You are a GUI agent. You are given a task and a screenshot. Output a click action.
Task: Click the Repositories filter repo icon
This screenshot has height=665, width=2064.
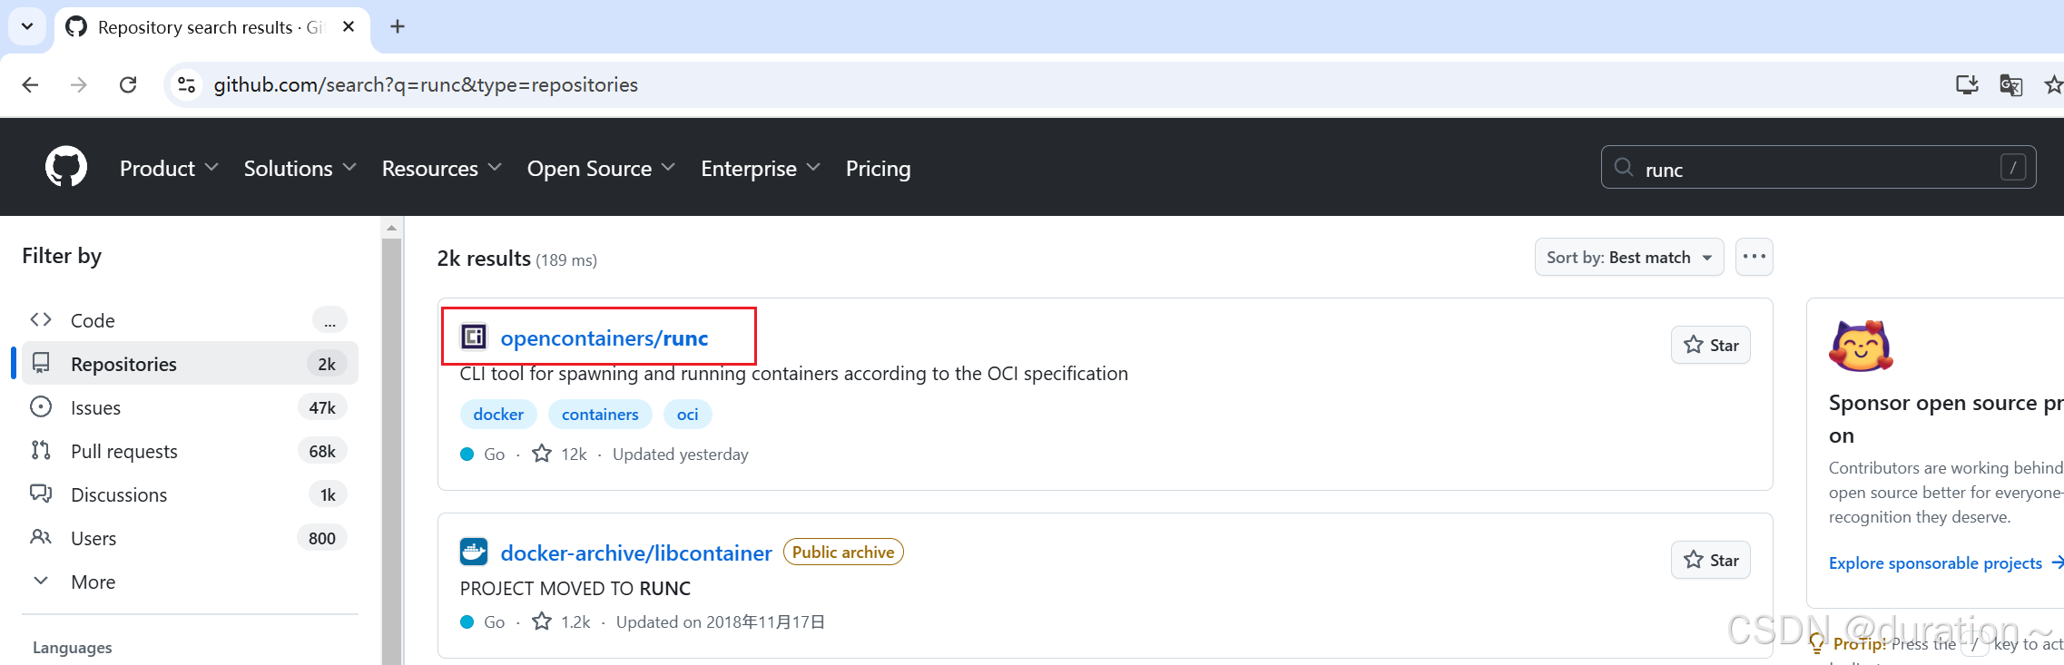tap(41, 363)
